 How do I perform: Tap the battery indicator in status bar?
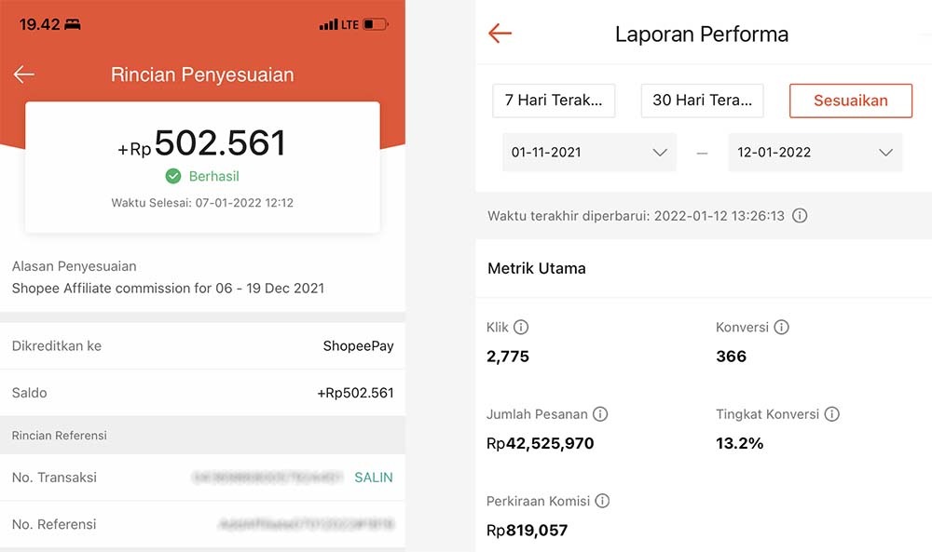tap(376, 24)
